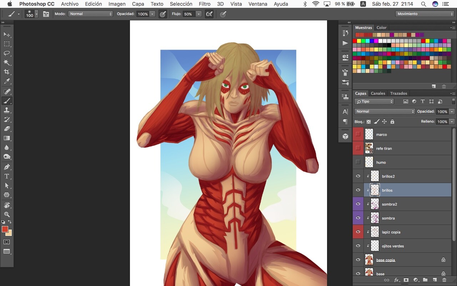This screenshot has height=286, width=457.
Task: Show the humo layer
Action: [x=358, y=162]
